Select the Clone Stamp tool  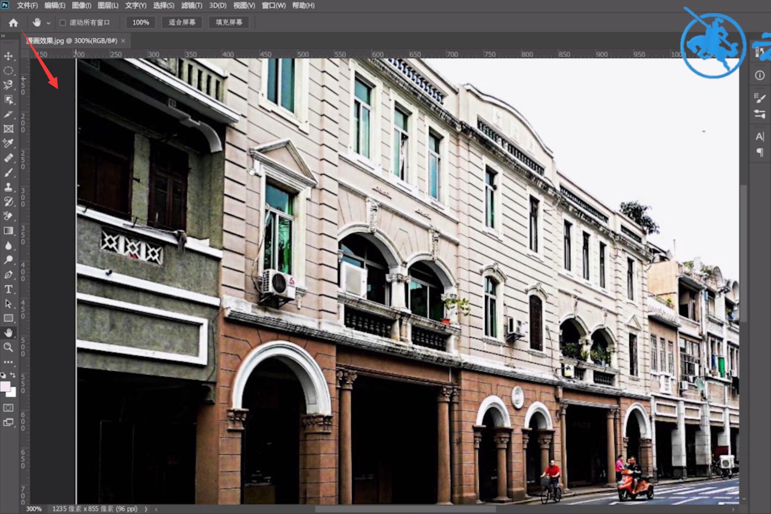tap(8, 187)
